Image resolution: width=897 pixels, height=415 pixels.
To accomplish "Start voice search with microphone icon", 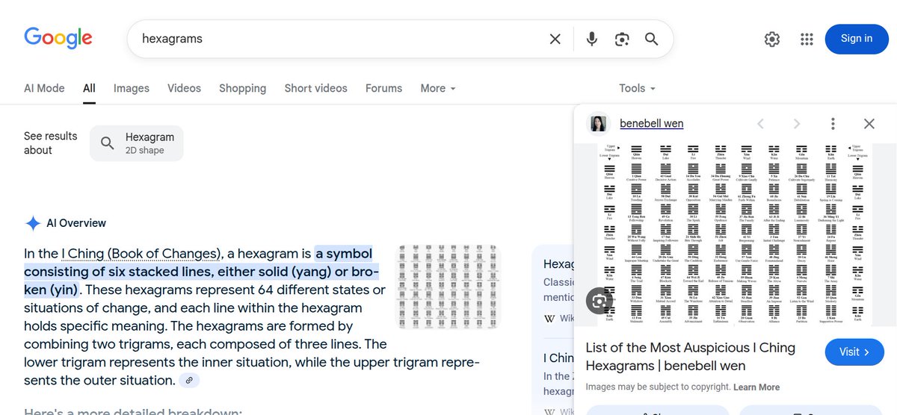I will tap(592, 39).
